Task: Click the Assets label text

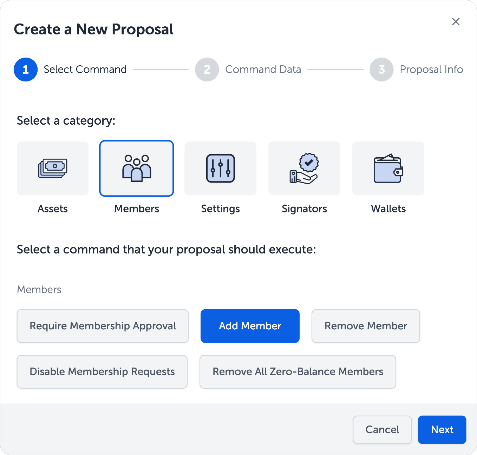Action: (x=53, y=209)
